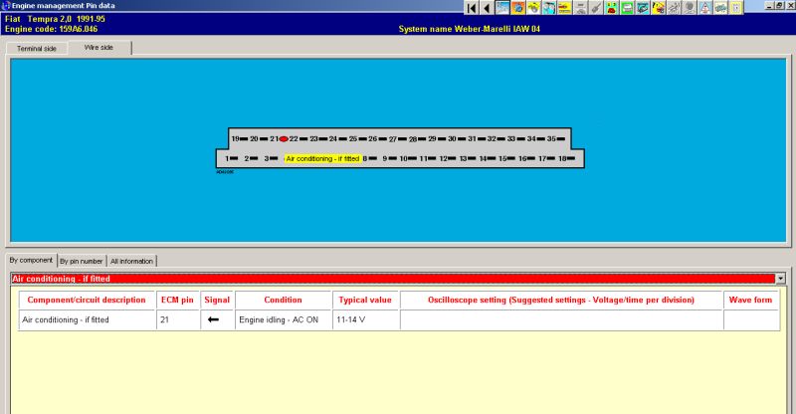Click pin 35 on the connector diagram
This screenshot has height=414, width=796.
(x=550, y=139)
